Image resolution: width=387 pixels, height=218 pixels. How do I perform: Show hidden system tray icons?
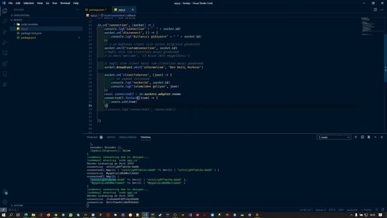(351, 215)
